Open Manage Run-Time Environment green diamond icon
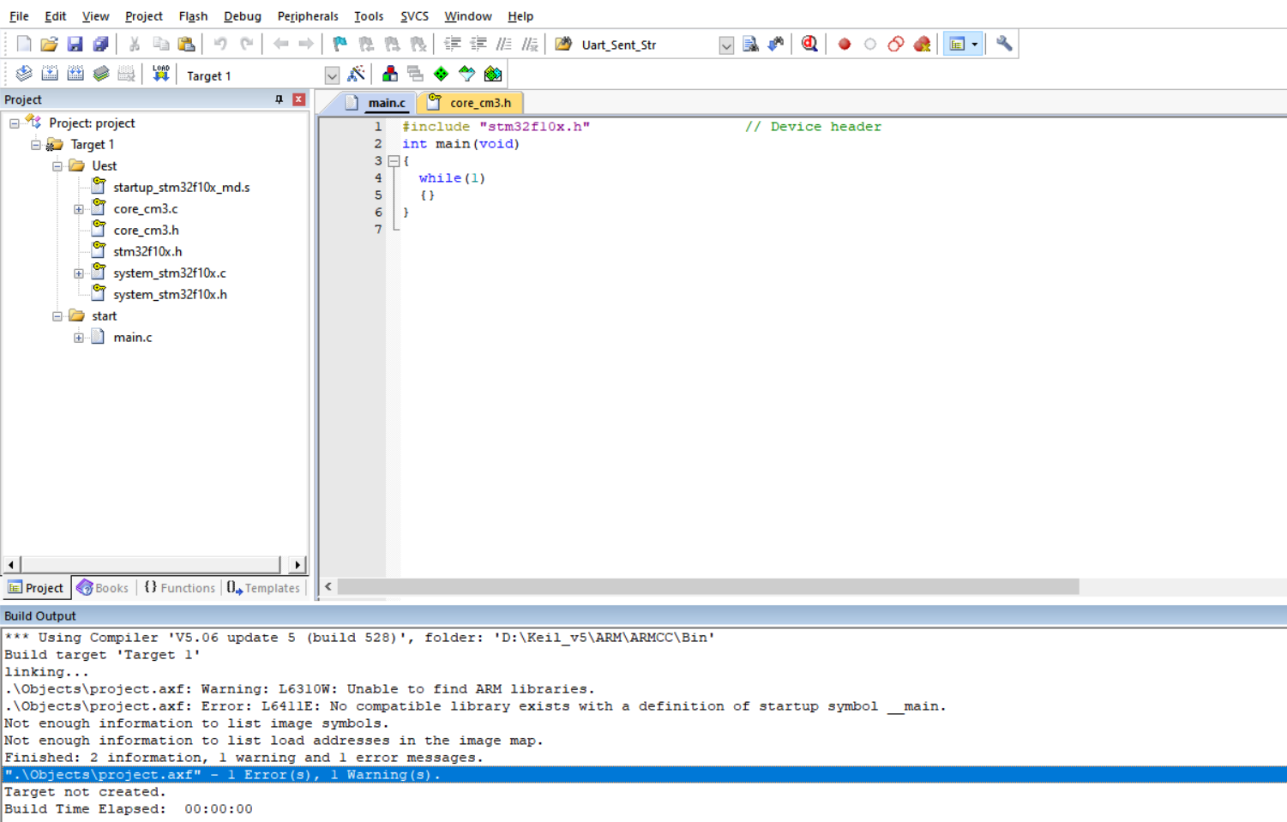This screenshot has height=822, width=1287. [x=441, y=75]
